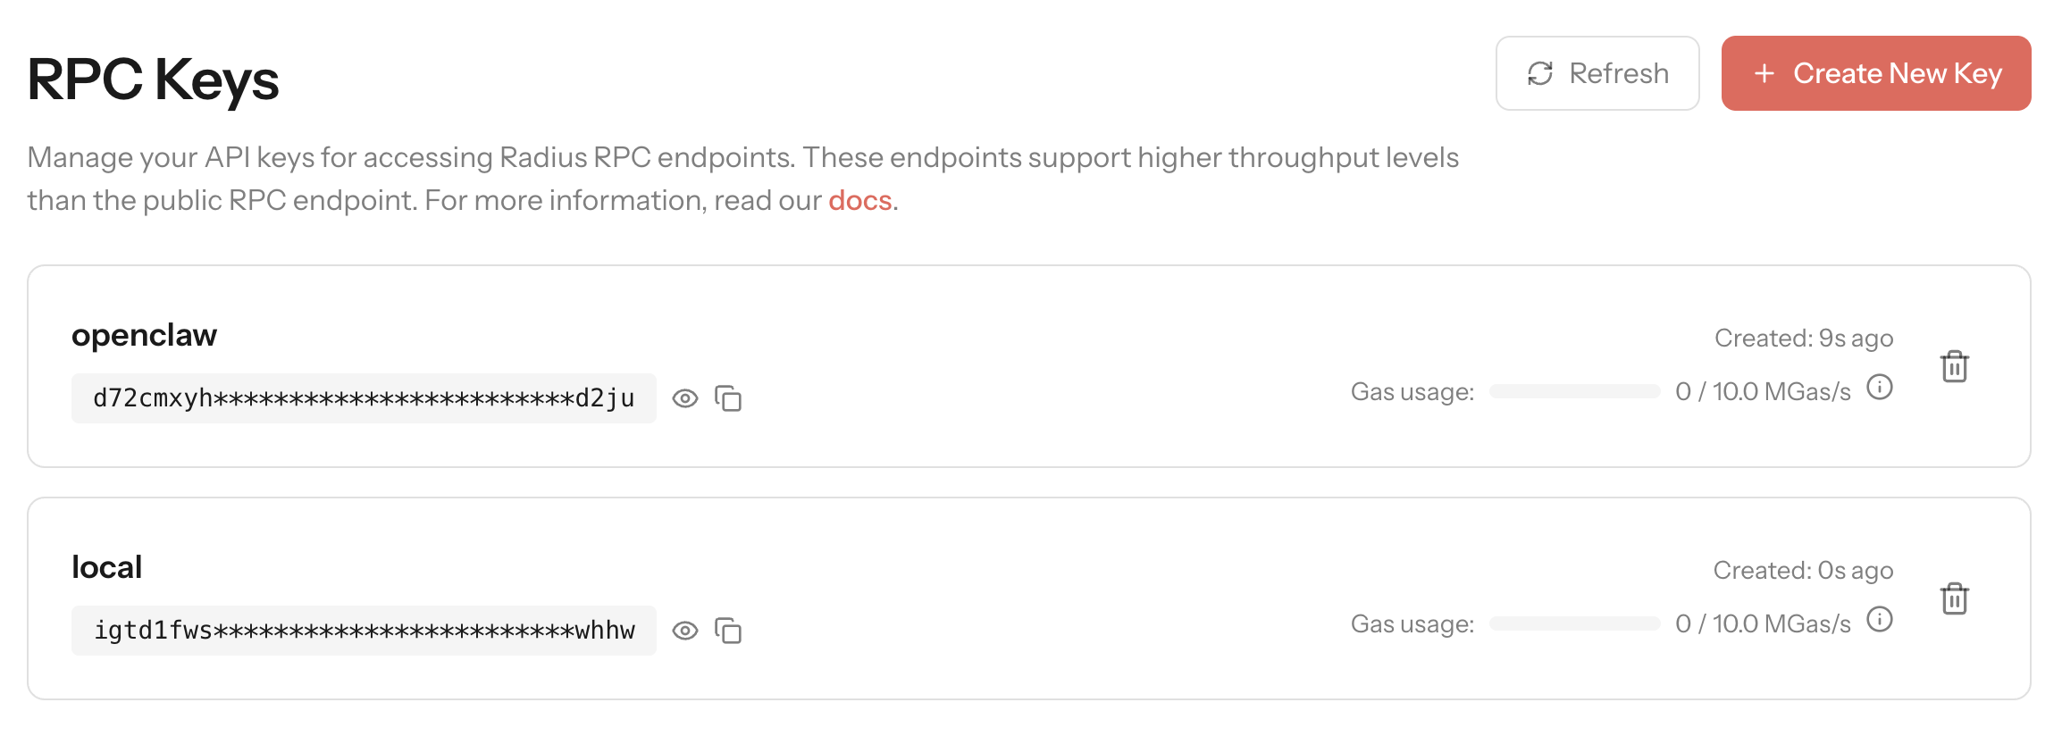Open gas usage info for openclaw
The height and width of the screenshot is (736, 2062).
1880,388
